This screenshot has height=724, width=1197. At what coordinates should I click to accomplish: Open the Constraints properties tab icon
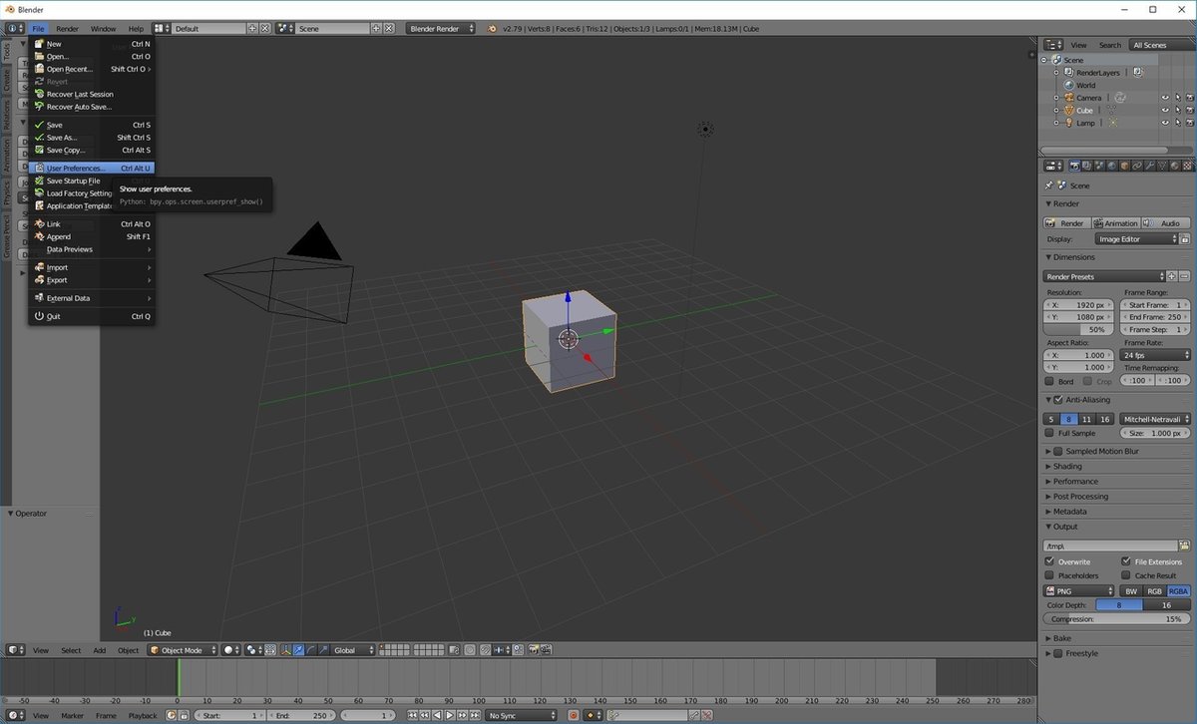(x=1136, y=166)
